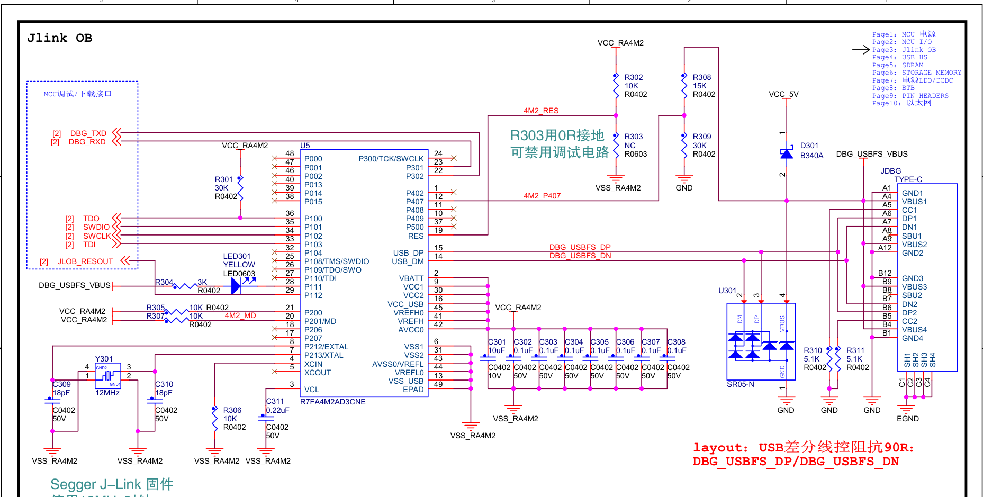Image resolution: width=983 pixels, height=497 pixels.
Task: Click resistor R302 10K symbol
Action: pos(616,86)
